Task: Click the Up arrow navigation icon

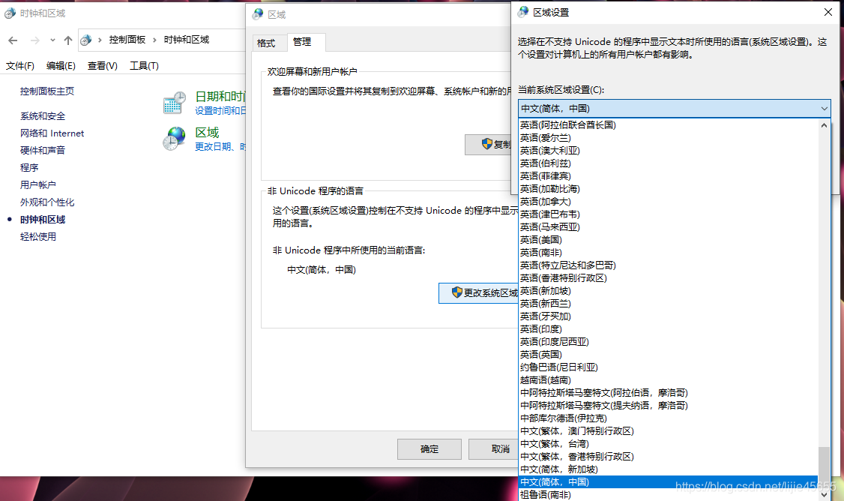Action: coord(67,40)
